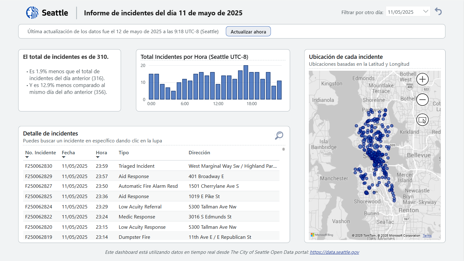
Task: Open the map Terms link
Action: click(427, 235)
